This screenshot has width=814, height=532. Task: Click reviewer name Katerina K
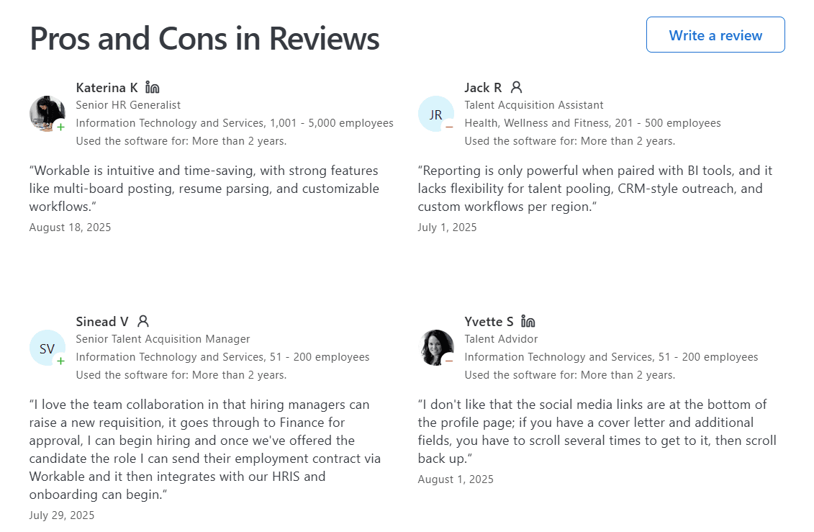point(107,88)
